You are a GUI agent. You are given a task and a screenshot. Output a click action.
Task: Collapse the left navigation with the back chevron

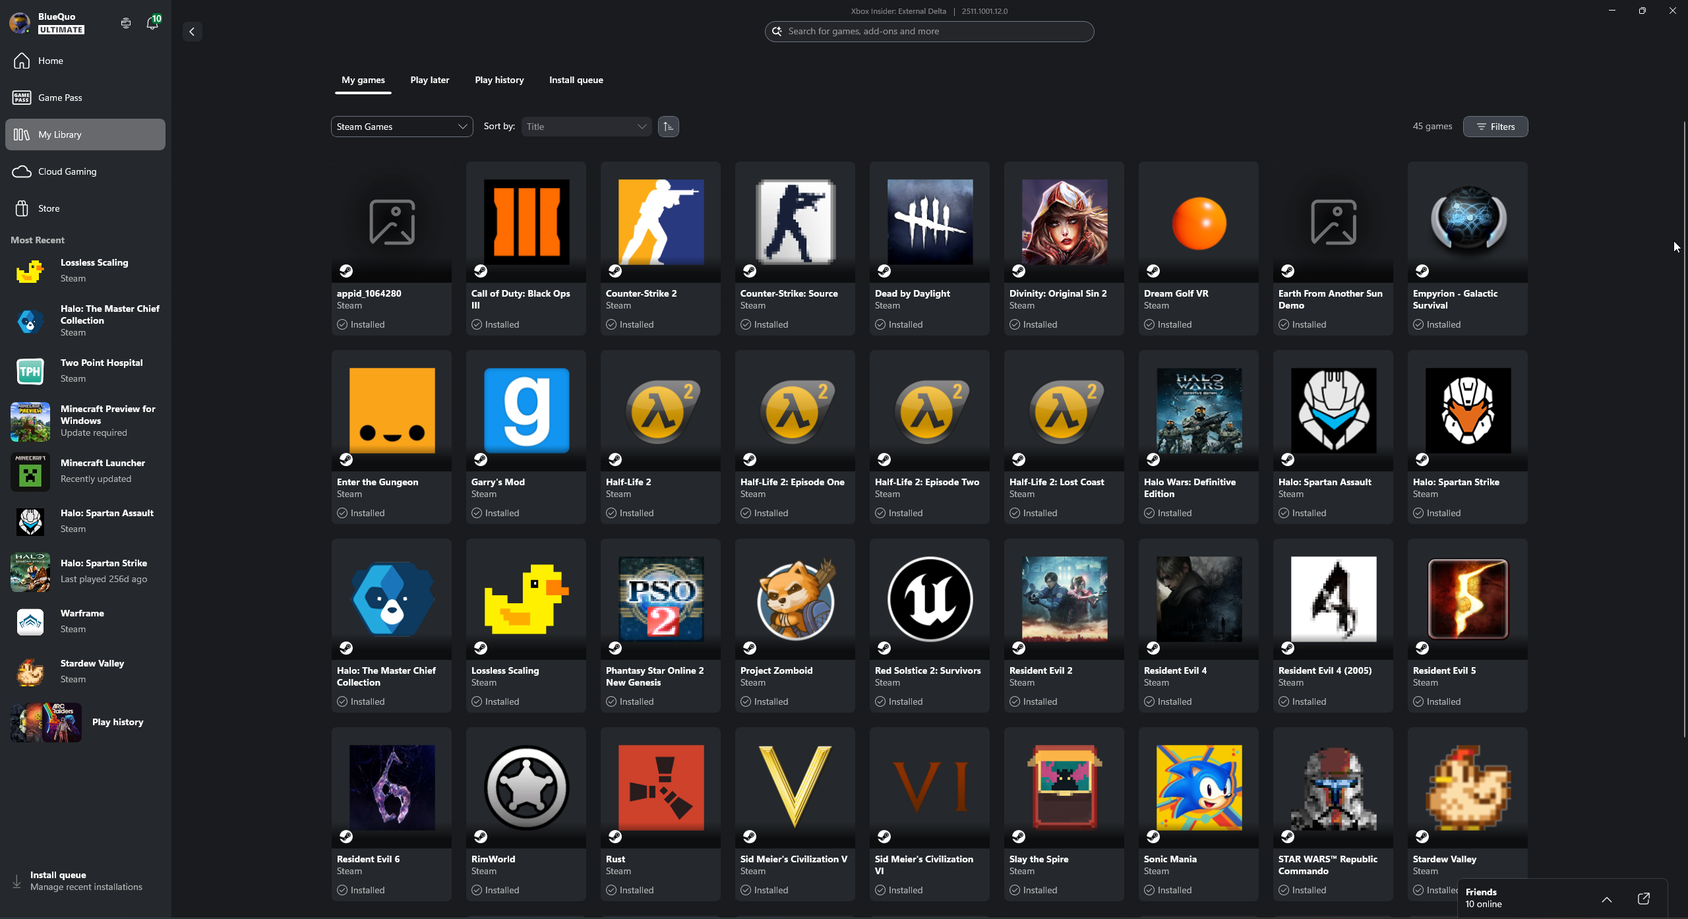pyautogui.click(x=192, y=31)
